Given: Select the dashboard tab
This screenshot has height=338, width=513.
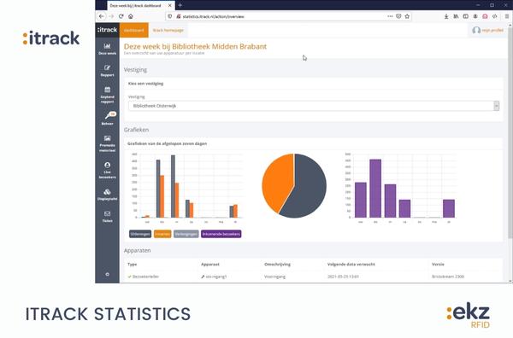Looking at the screenshot, I should click(x=134, y=30).
